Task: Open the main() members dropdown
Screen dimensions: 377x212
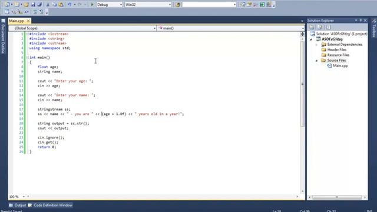Action: coord(303,28)
